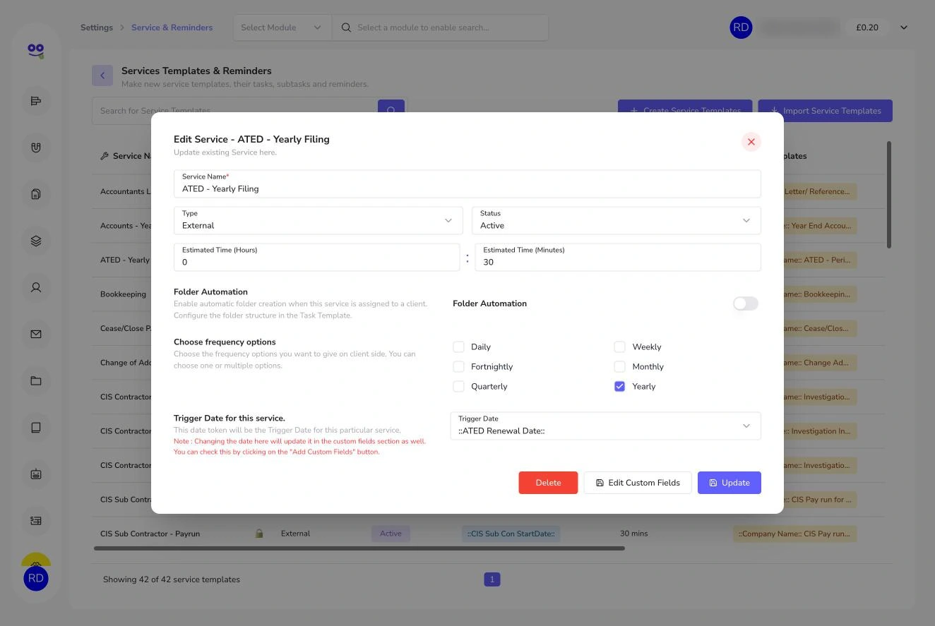Click the module search box in the top bar
935x626 pixels.
[440, 28]
